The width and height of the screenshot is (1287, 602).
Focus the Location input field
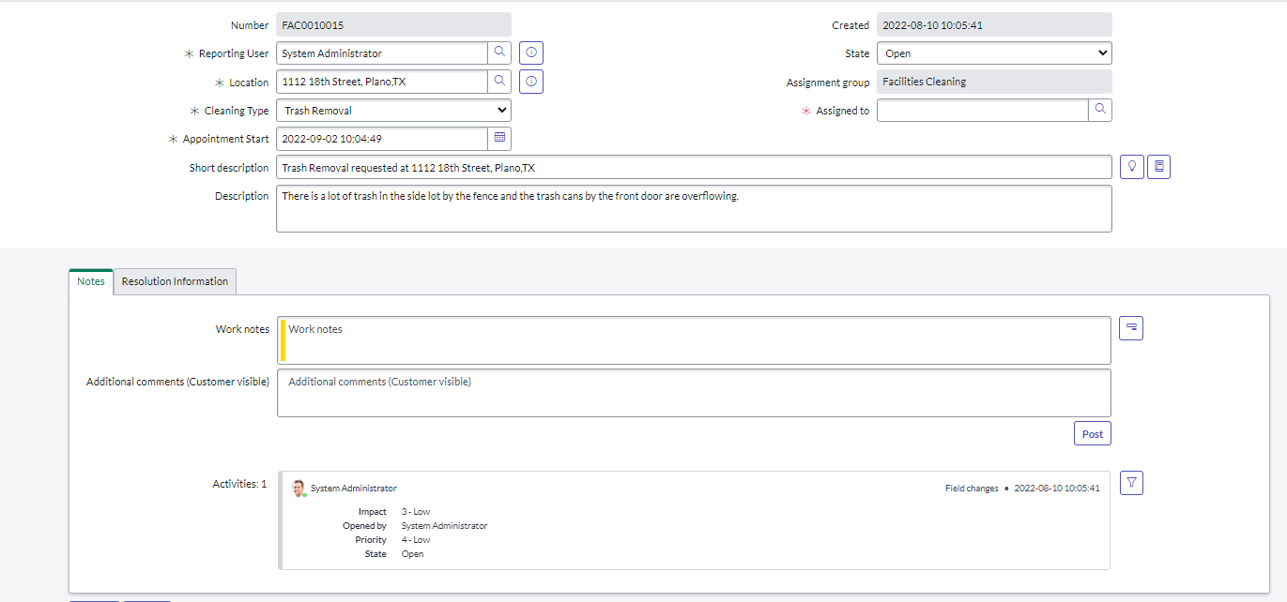(382, 82)
